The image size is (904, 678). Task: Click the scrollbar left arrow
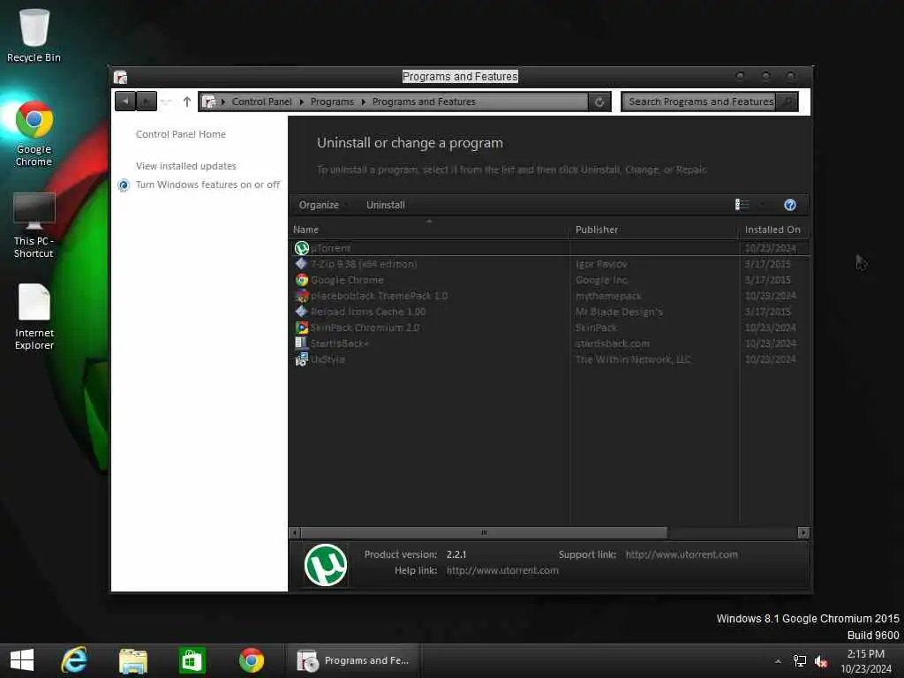(x=295, y=532)
